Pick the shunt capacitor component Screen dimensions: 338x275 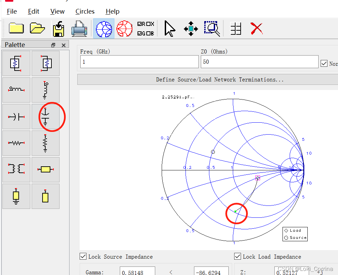(46, 117)
